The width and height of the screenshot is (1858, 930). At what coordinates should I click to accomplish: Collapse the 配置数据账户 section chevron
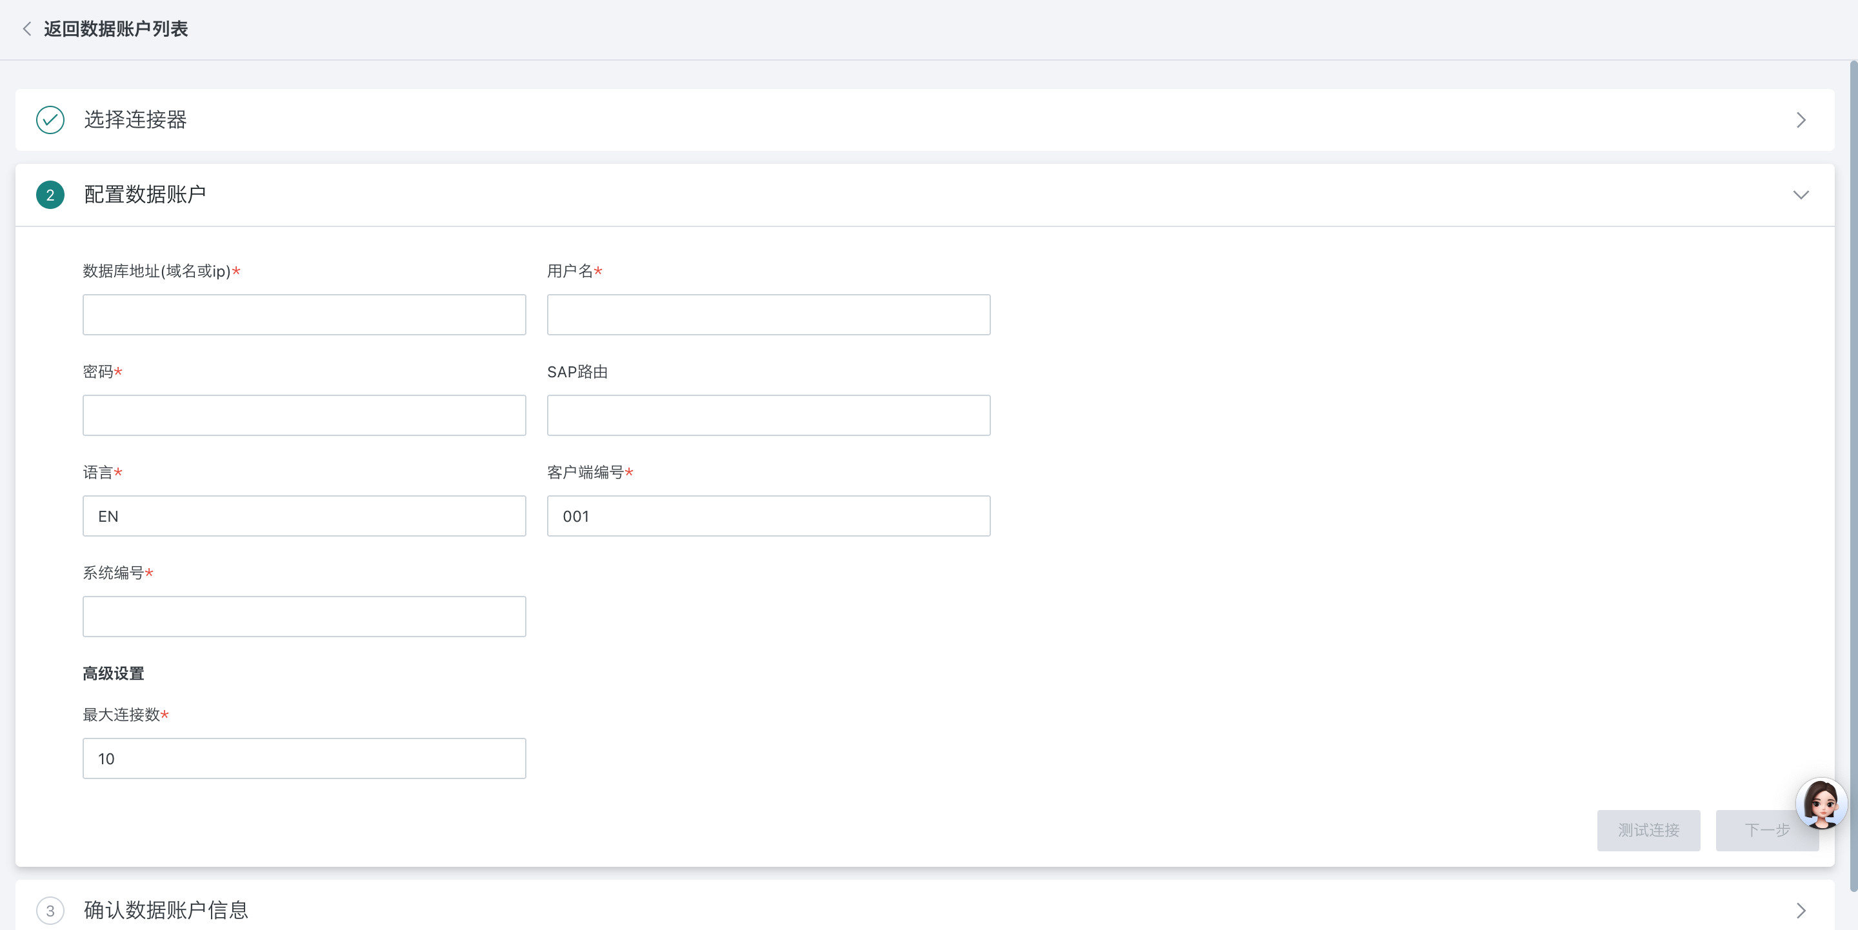tap(1801, 195)
